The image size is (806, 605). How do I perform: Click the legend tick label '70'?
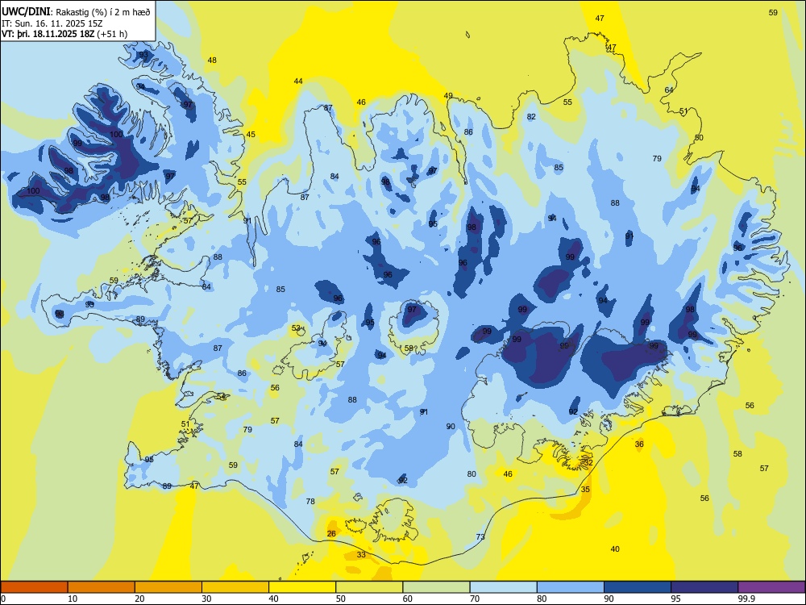pos(475,599)
